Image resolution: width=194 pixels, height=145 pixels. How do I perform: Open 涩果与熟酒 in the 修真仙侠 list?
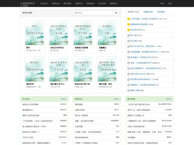click(79, 110)
